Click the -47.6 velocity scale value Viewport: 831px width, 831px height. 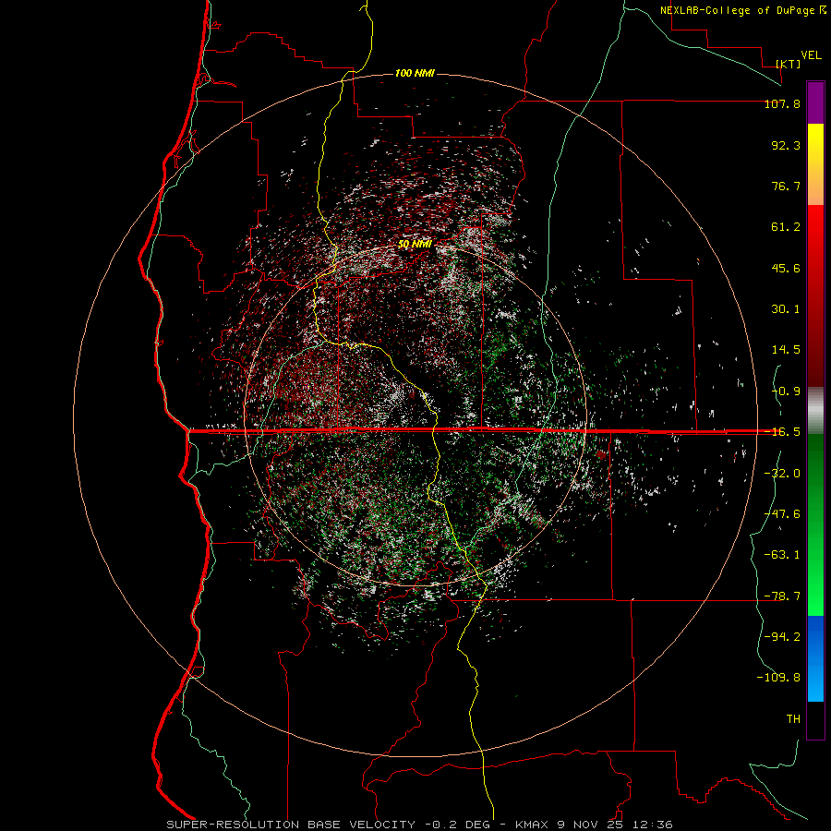click(x=782, y=514)
